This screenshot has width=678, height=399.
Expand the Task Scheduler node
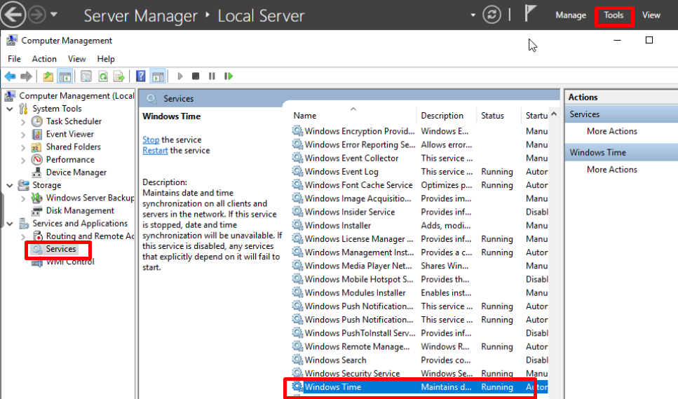tap(23, 122)
